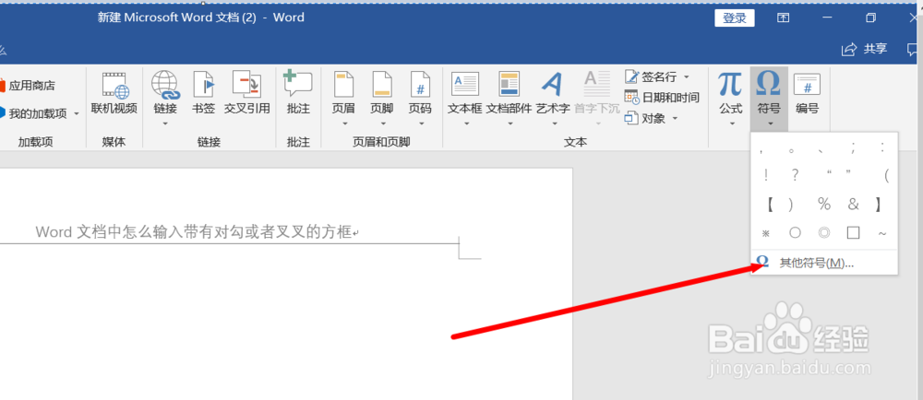Image resolution: width=923 pixels, height=400 pixels.
Task: Expand the 页脚 footer dropdown
Action: pyautogui.click(x=383, y=124)
